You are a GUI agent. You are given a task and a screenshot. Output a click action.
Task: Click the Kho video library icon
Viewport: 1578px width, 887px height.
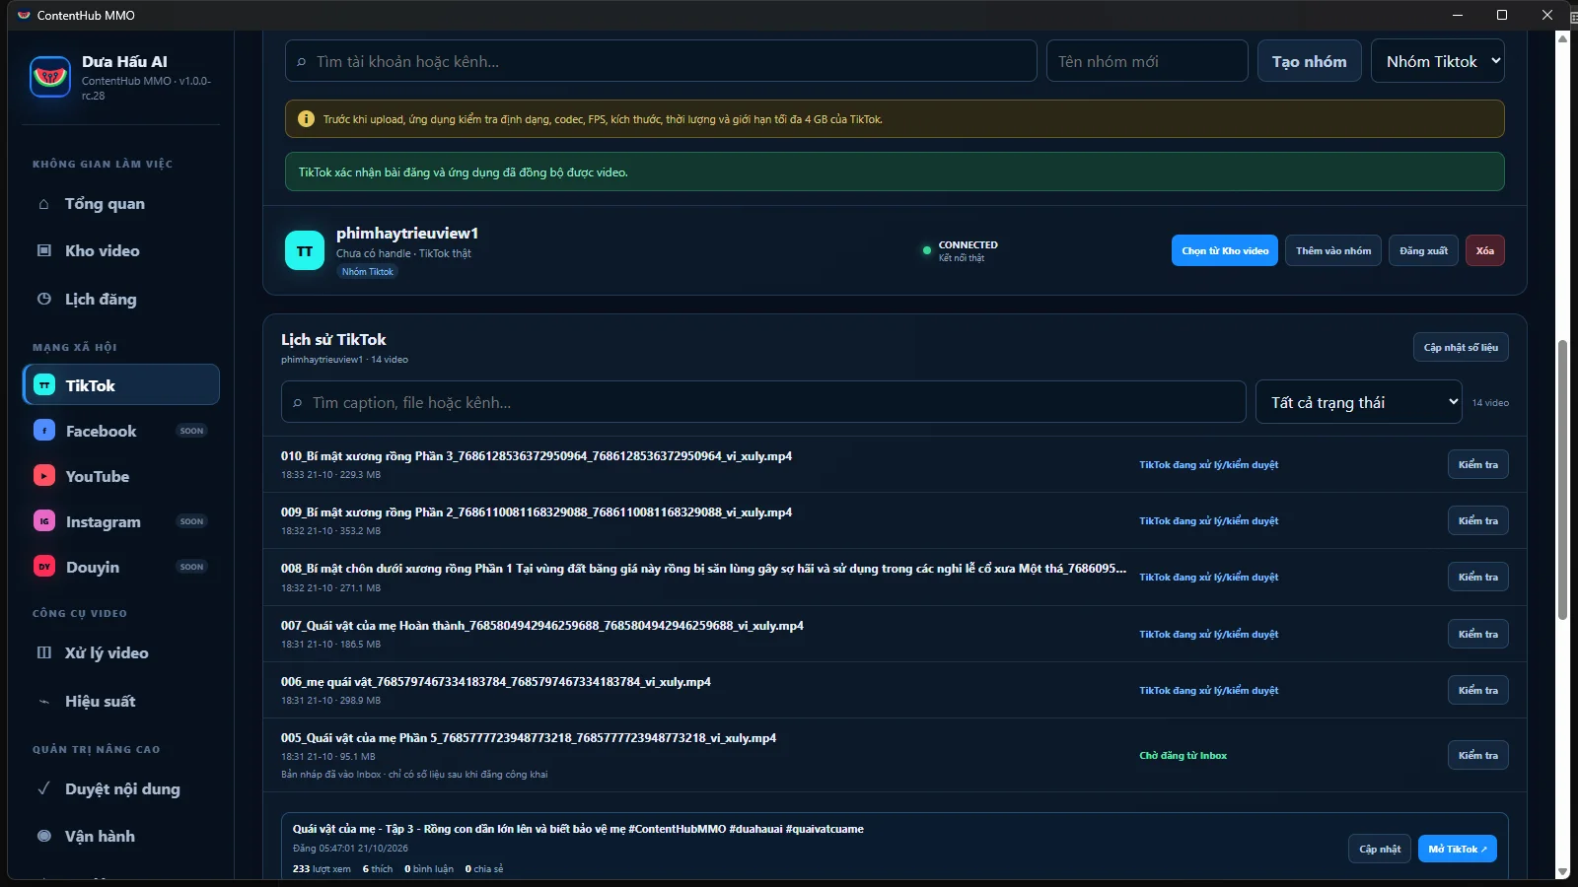tap(43, 250)
